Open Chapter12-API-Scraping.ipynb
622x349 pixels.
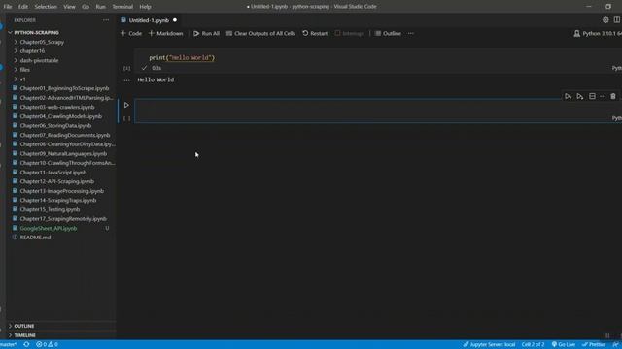coord(56,181)
